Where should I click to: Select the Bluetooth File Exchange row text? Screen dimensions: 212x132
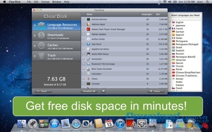(103, 64)
